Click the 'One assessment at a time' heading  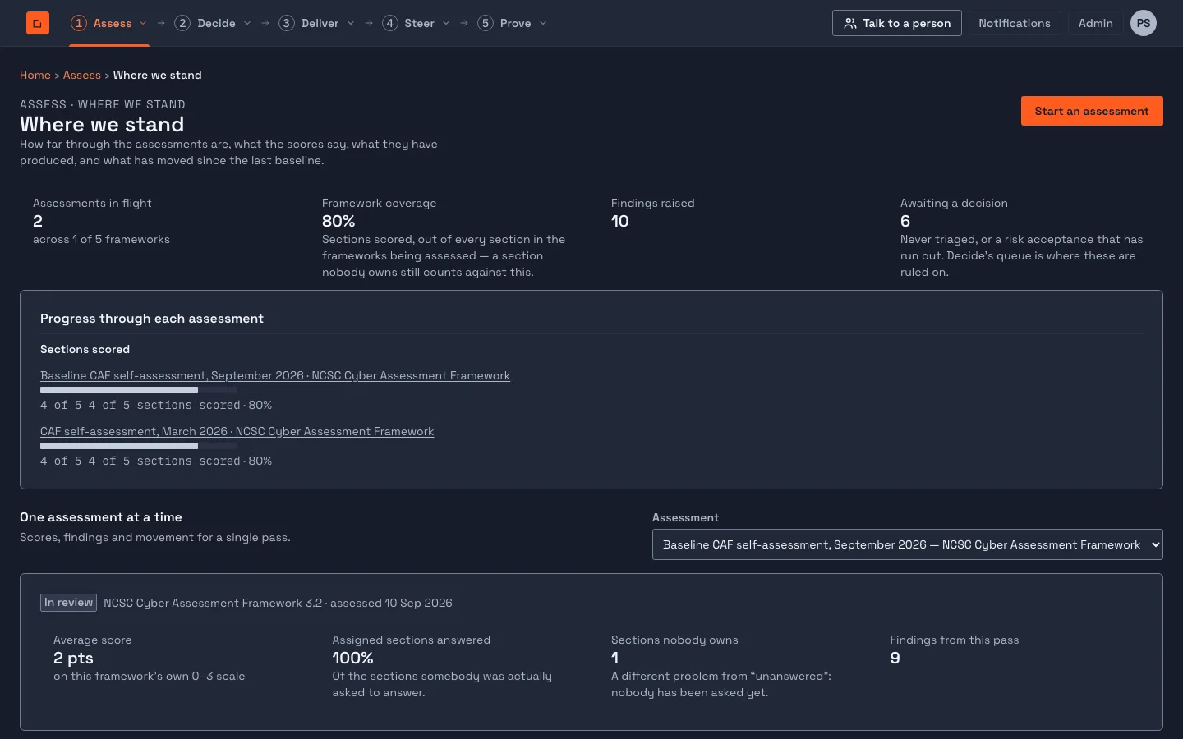[x=101, y=517]
